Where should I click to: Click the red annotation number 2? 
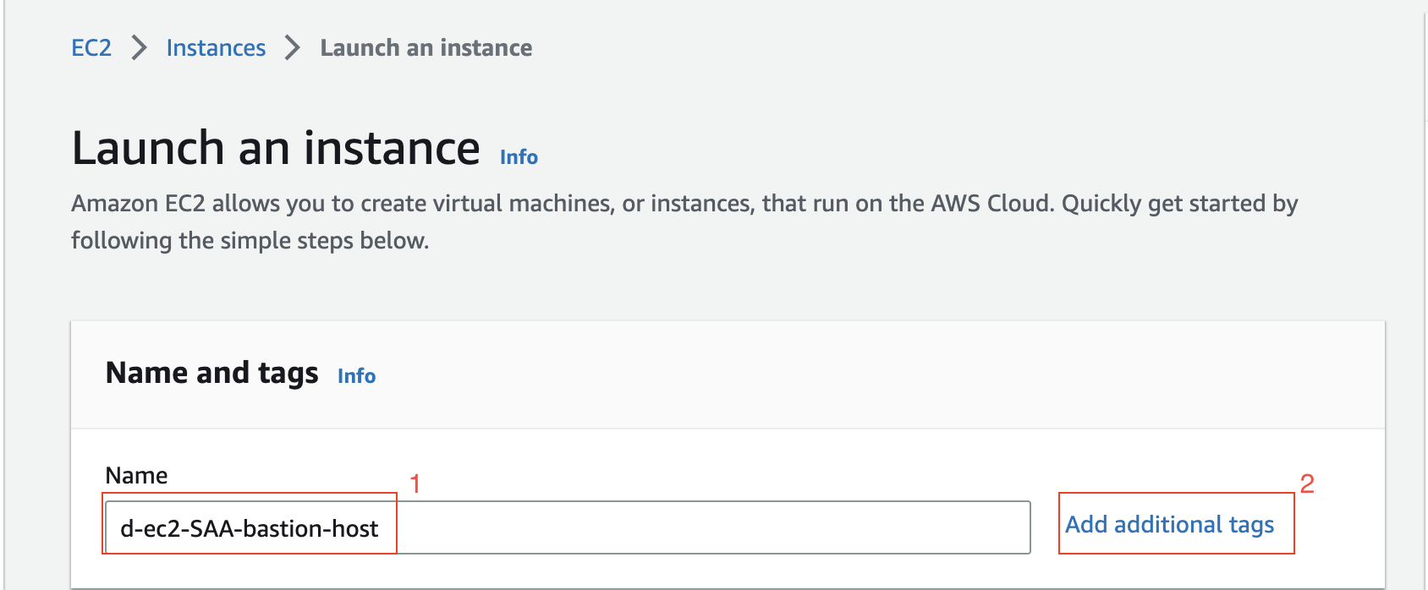(x=1307, y=483)
